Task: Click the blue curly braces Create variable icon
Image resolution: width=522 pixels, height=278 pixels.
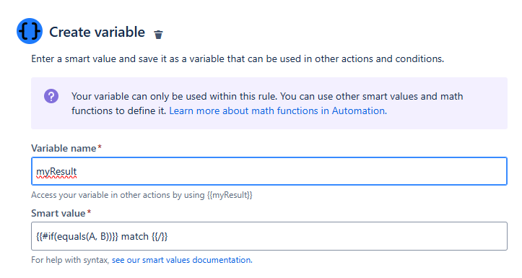Action: [x=30, y=31]
